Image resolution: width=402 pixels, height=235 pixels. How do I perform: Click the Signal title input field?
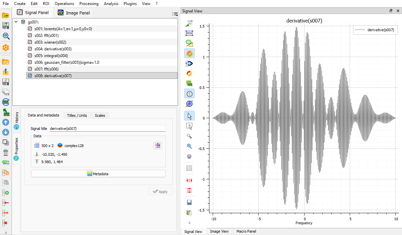click(x=108, y=128)
